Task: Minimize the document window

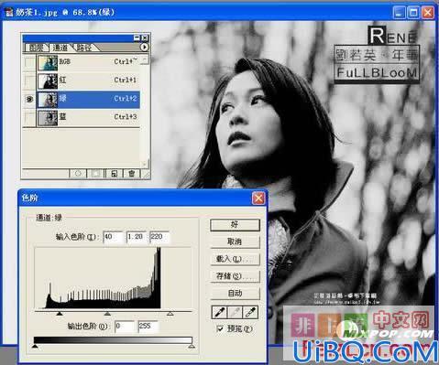Action: tap(400, 13)
